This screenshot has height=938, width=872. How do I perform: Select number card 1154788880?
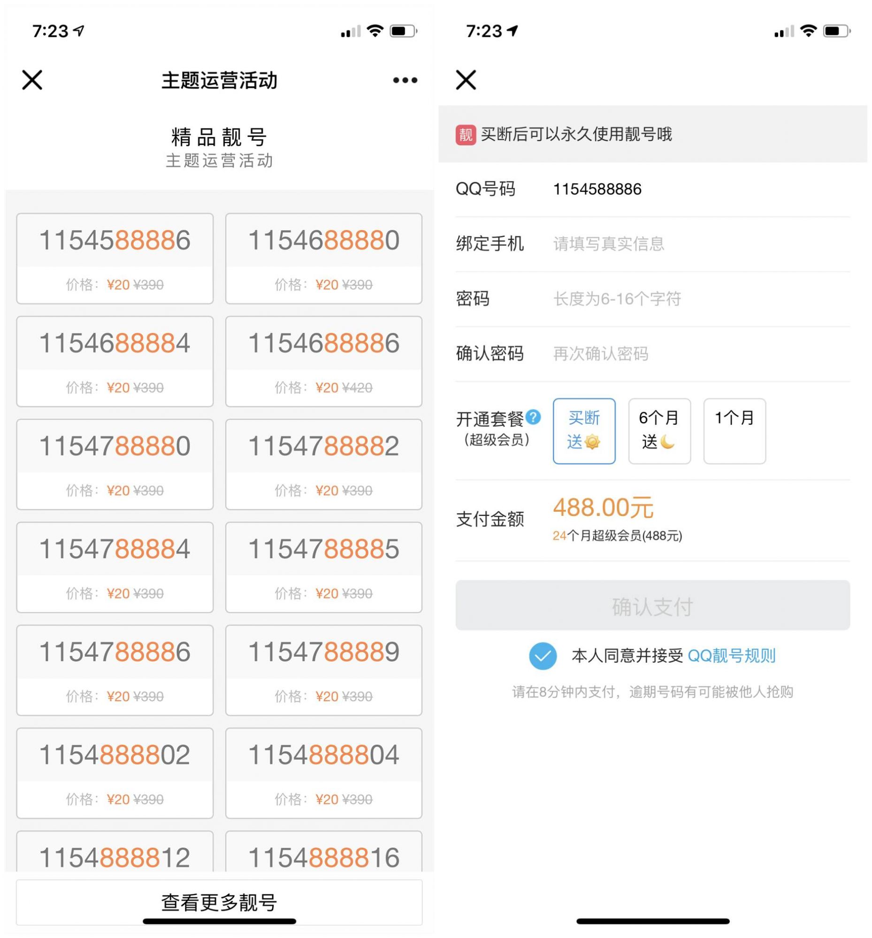tap(115, 464)
